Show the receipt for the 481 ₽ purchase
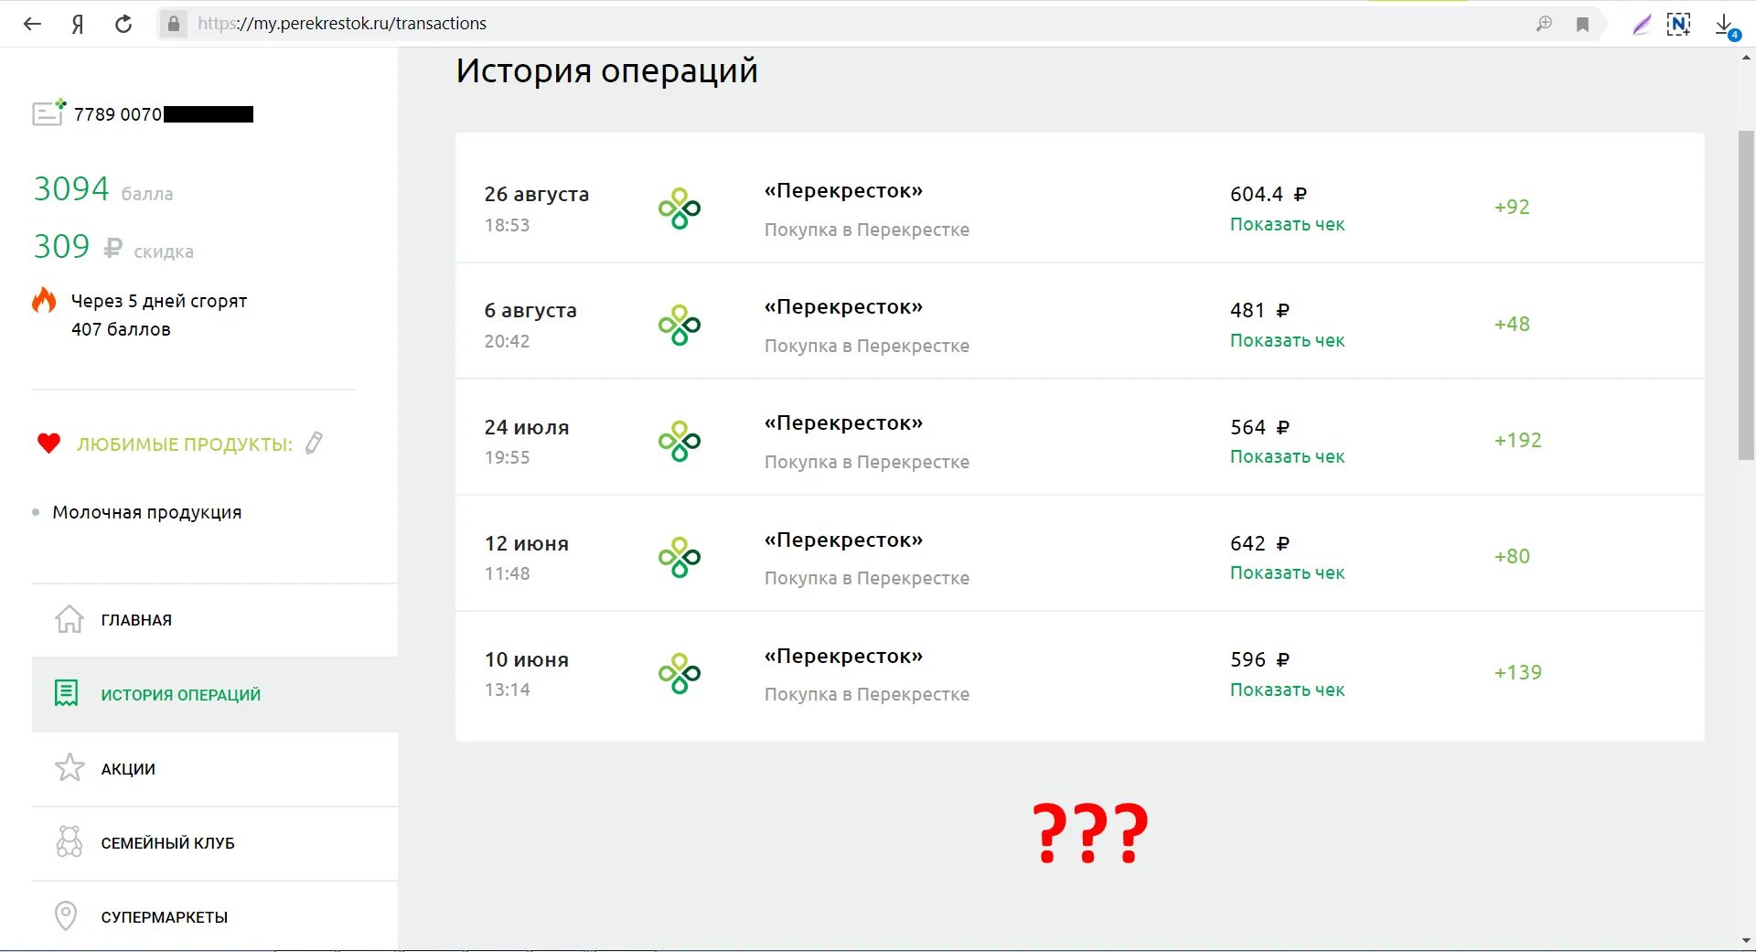The image size is (1756, 952). point(1287,340)
